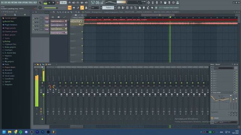Click the Save project icon
This screenshot has height=135, width=241.
[165, 3]
